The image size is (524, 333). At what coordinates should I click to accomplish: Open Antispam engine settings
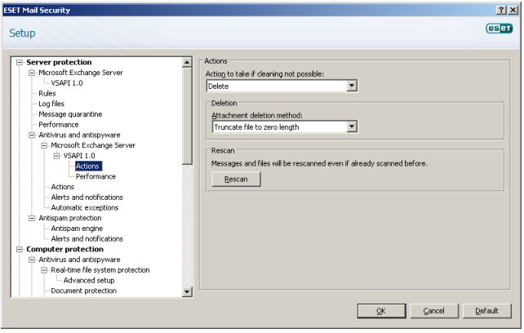(x=77, y=229)
